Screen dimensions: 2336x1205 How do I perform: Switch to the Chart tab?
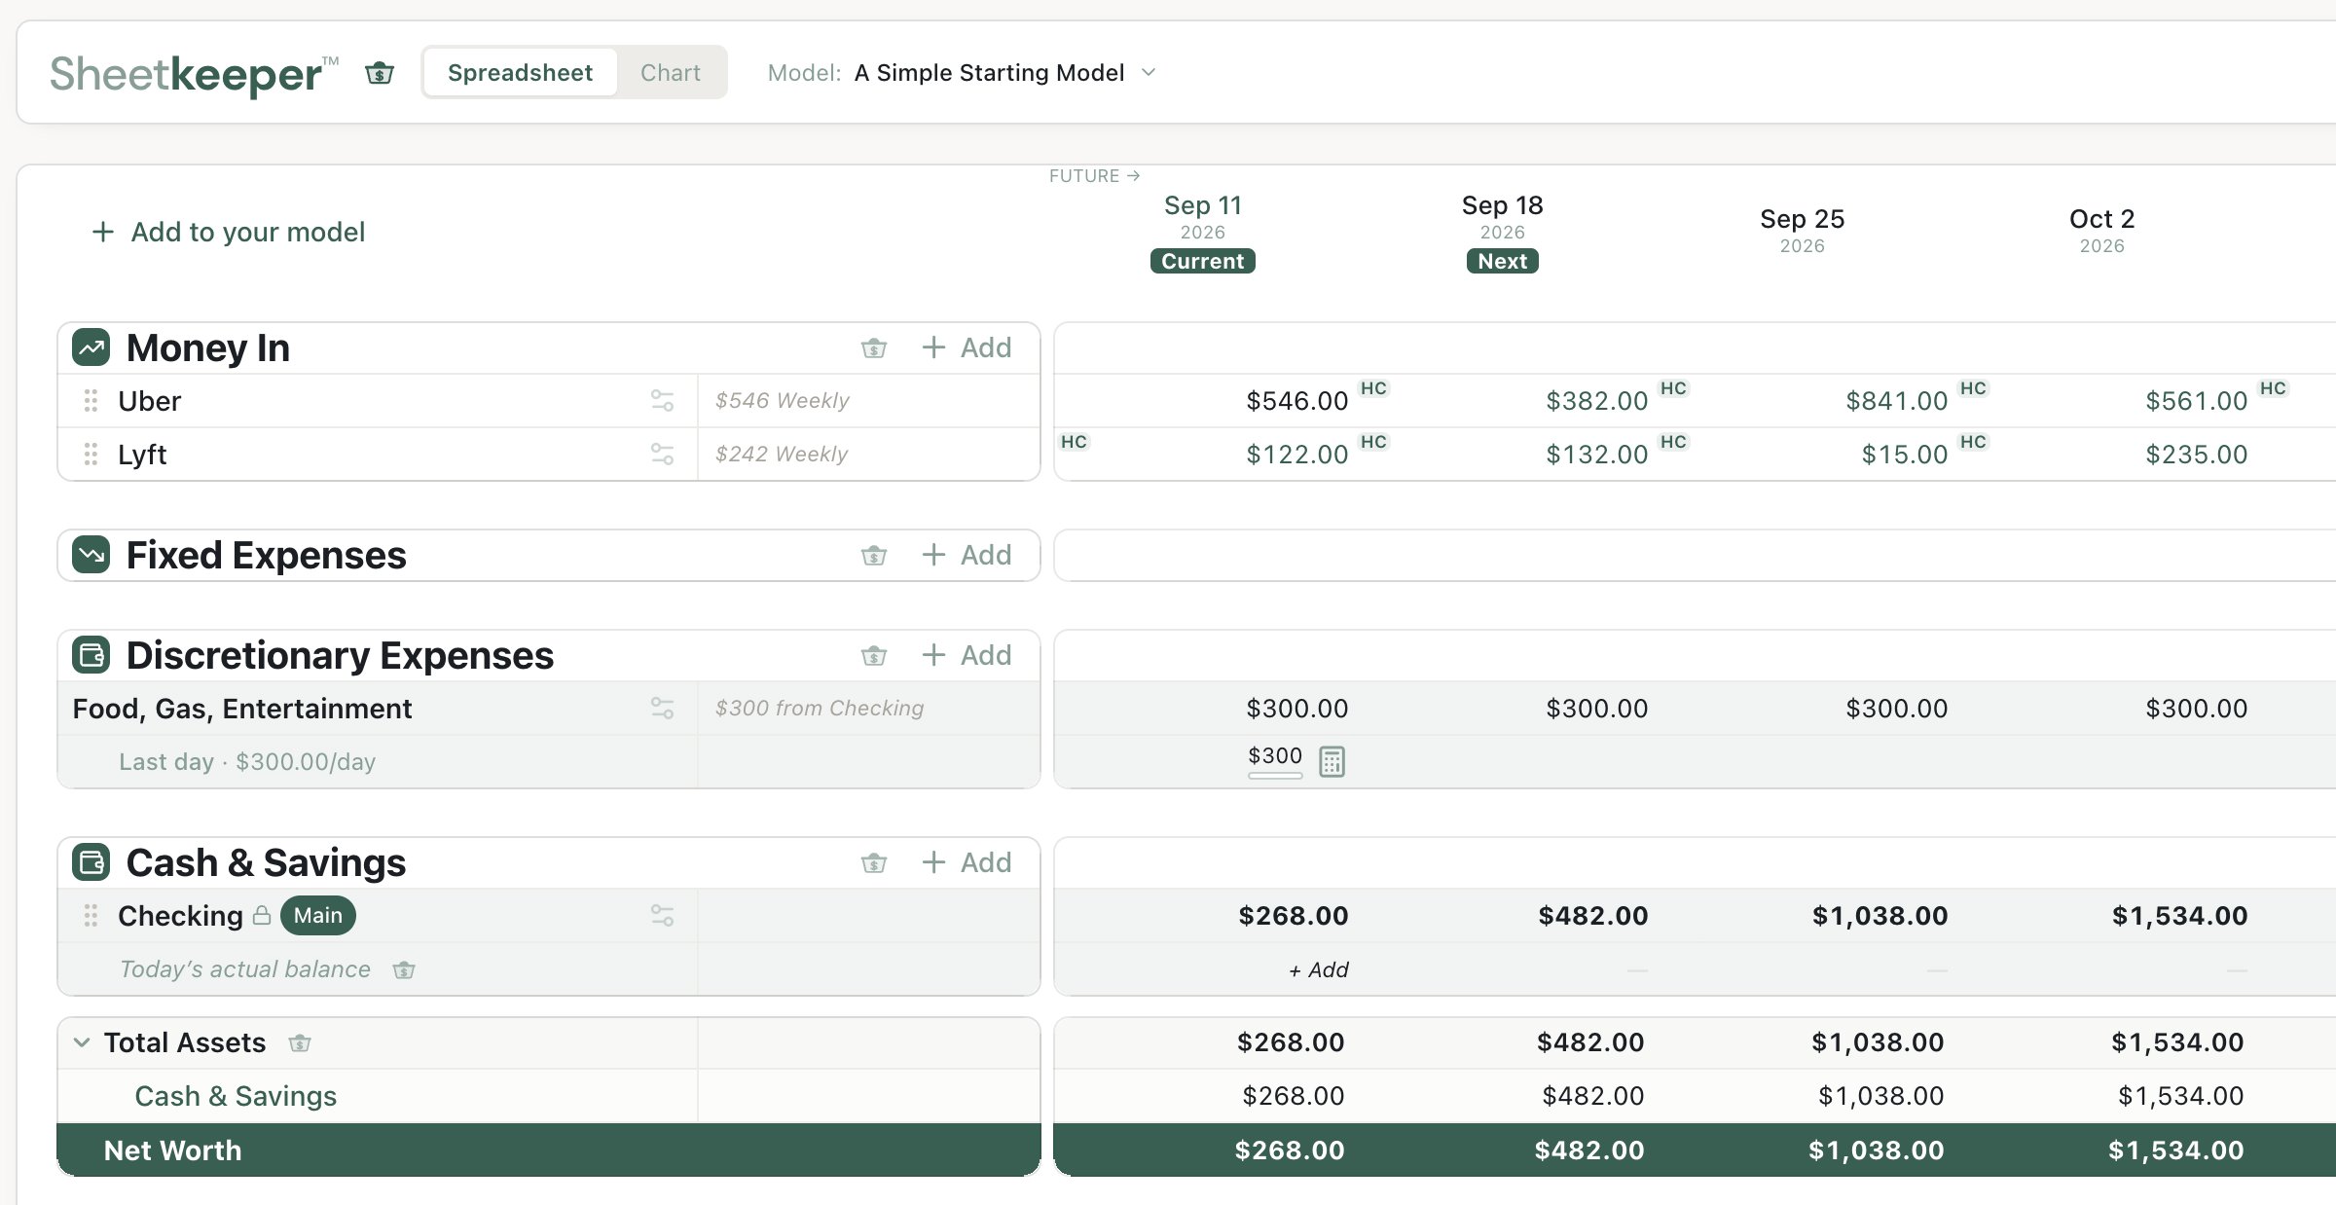671,73
